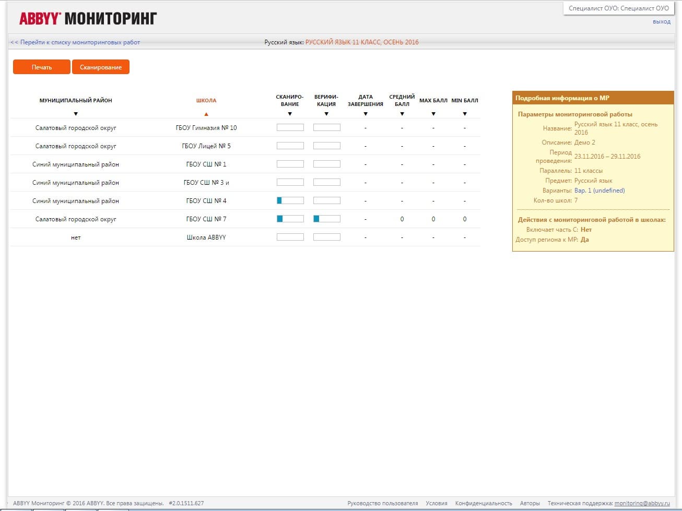Click the Параллель value 11 классы
The width and height of the screenshot is (682, 511).
(x=589, y=171)
